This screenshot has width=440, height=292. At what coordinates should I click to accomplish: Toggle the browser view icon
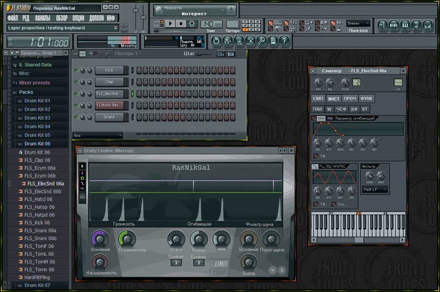[x=416, y=26]
